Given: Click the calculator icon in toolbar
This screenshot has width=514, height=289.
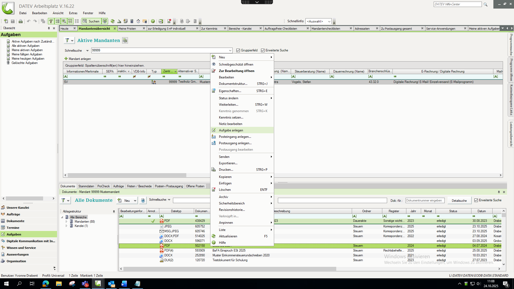Looking at the screenshot, I should tap(132, 21).
